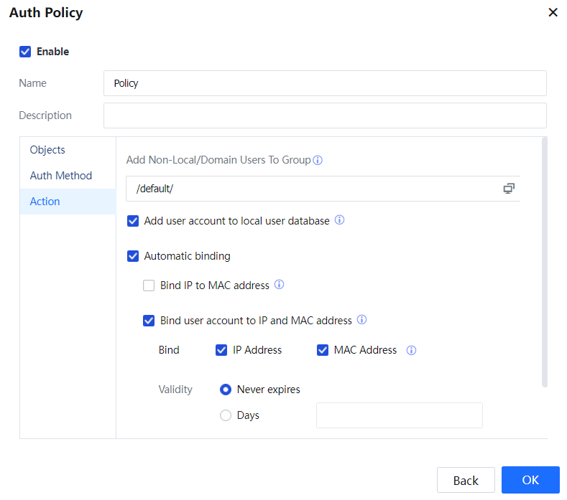This screenshot has width=567, height=500.
Task: Click into the Description input field
Action: pyautogui.click(x=325, y=115)
